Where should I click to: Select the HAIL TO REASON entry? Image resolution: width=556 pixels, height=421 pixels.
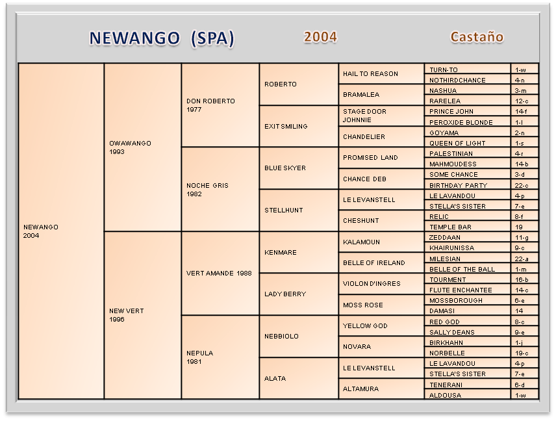tap(381, 73)
